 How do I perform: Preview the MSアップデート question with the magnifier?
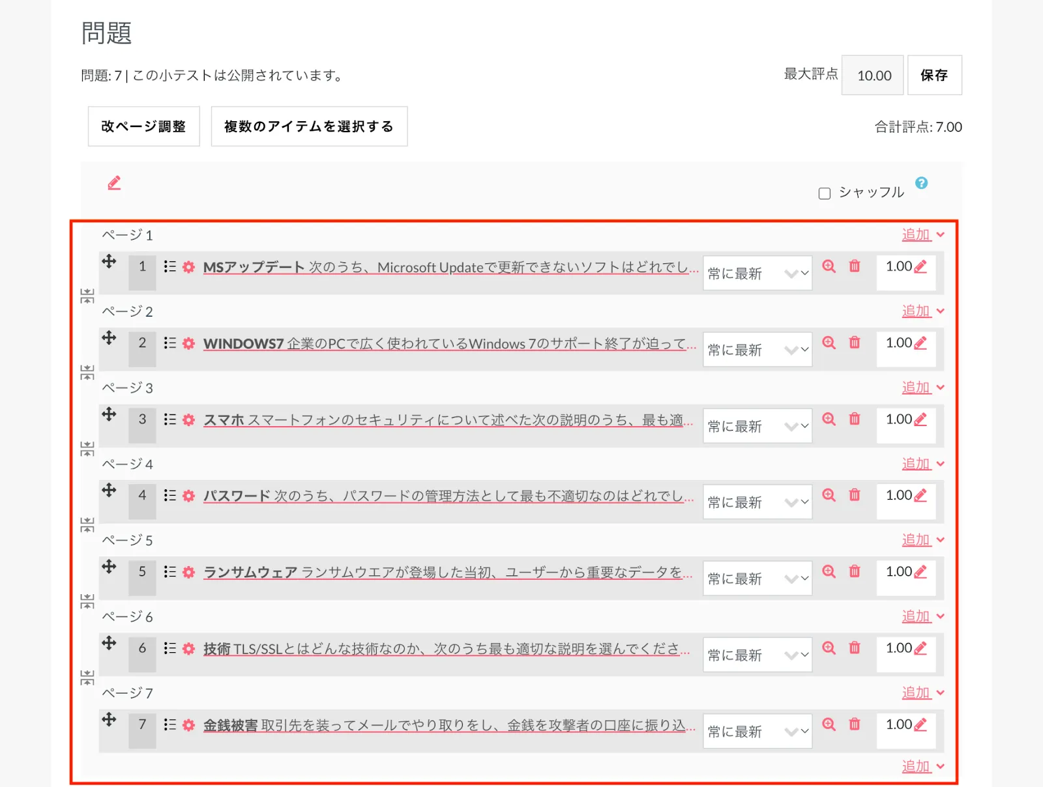829,266
